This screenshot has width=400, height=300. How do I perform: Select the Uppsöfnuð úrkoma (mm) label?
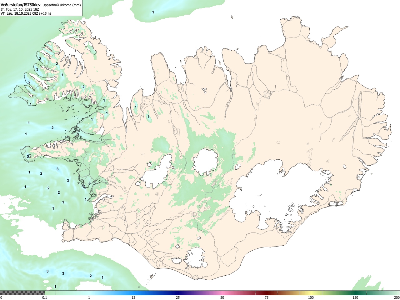click(62, 5)
